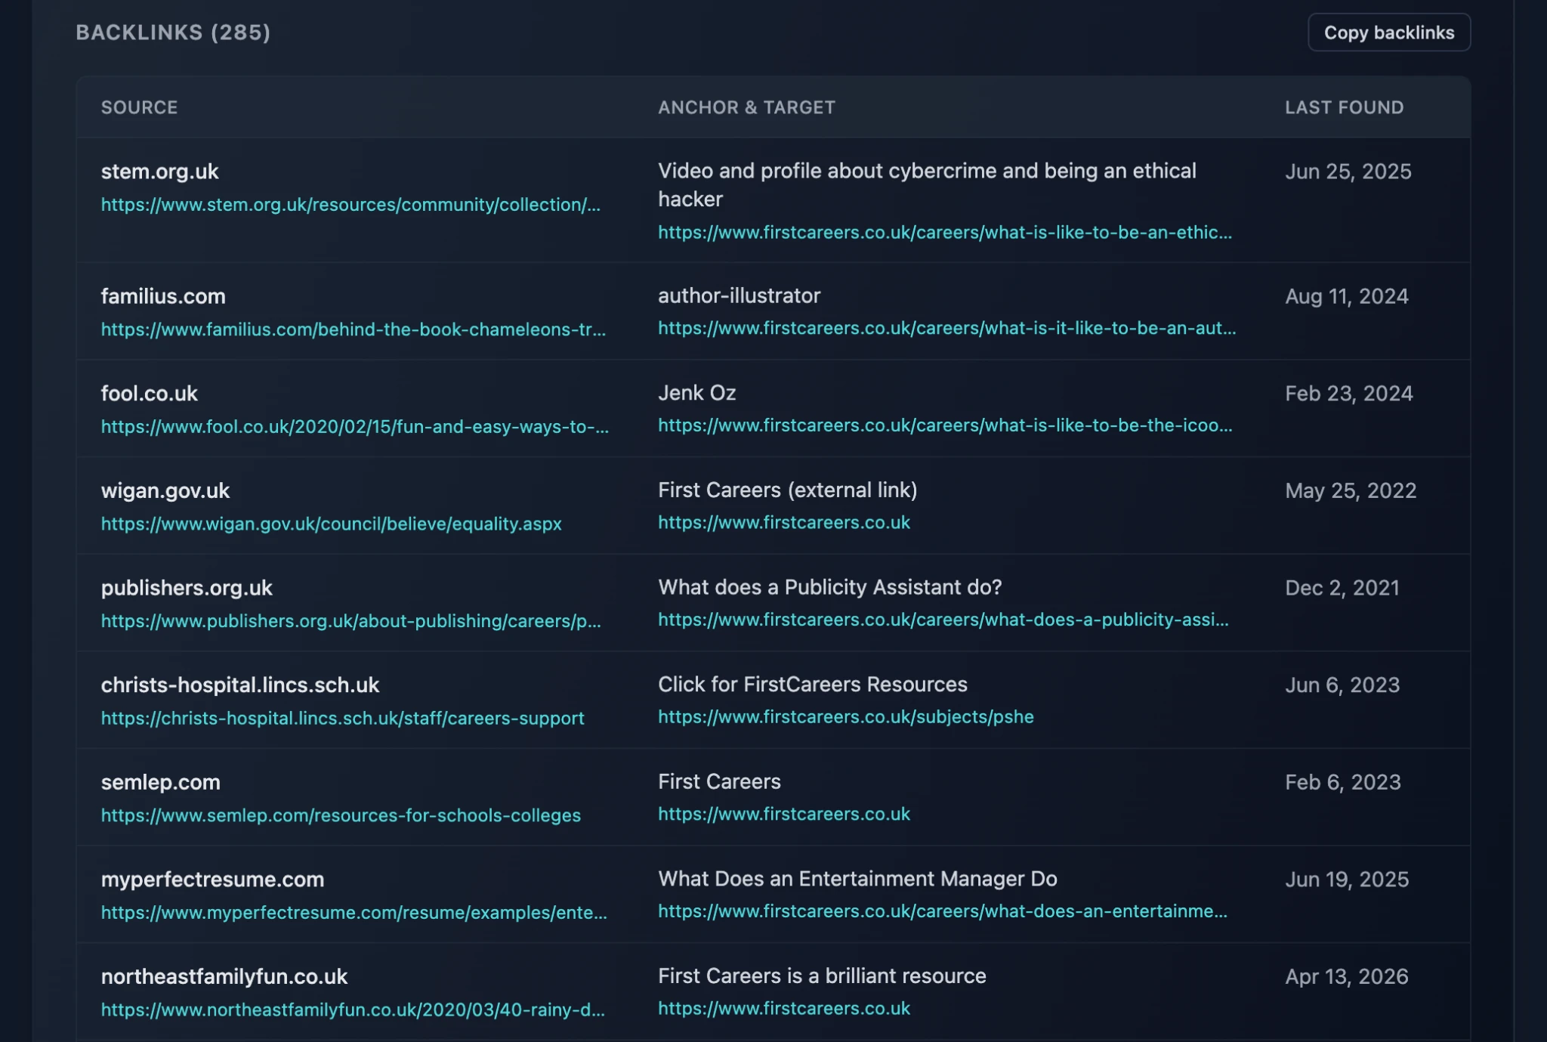
Task: Open the wigan.gov.uk equality page link
Action: (331, 524)
